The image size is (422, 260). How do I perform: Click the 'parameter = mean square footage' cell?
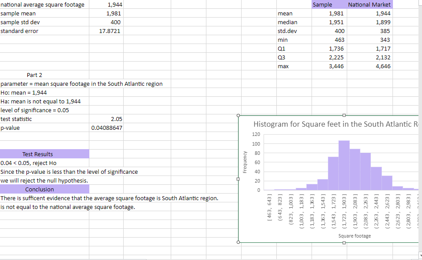tap(81, 84)
